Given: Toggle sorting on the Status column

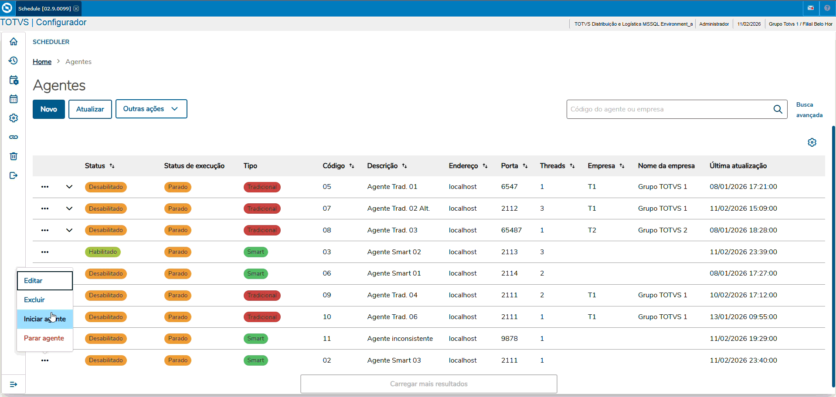Looking at the screenshot, I should 112,166.
